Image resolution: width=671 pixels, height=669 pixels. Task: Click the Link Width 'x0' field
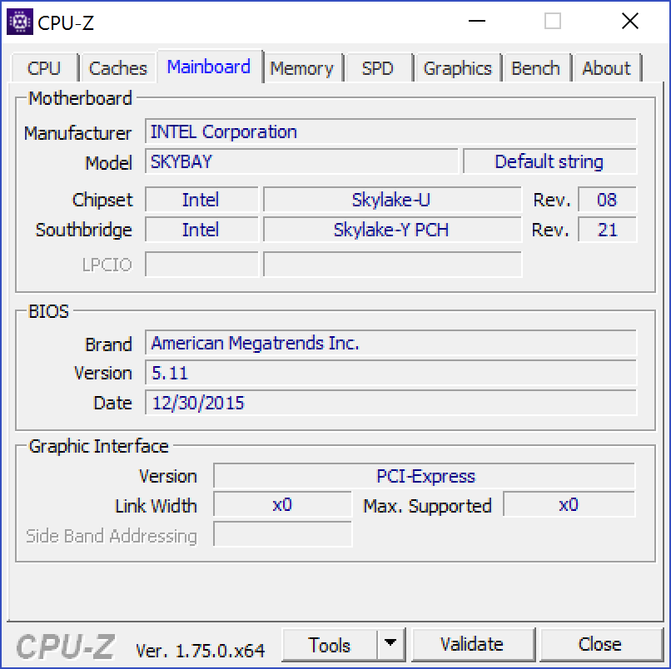pos(282,505)
